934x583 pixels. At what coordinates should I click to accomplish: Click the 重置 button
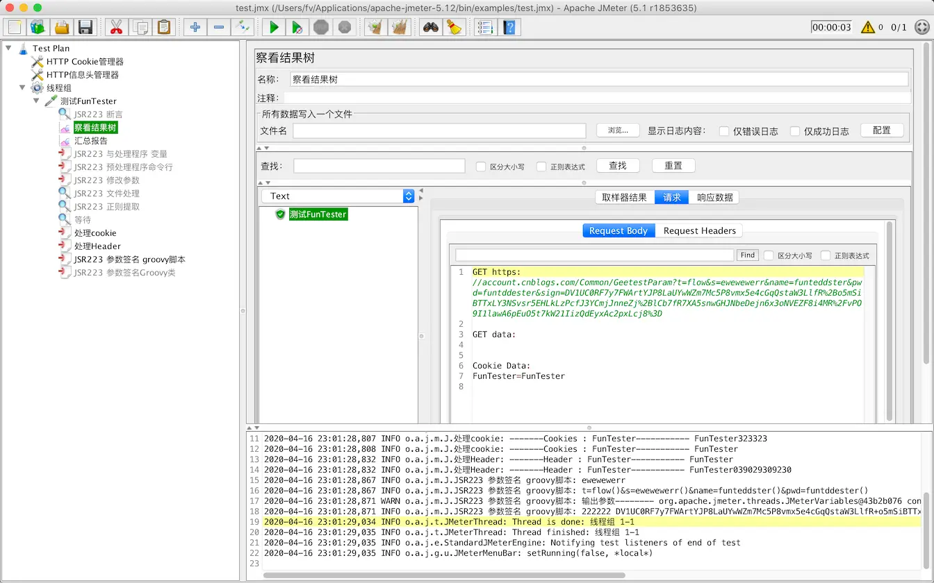point(673,166)
